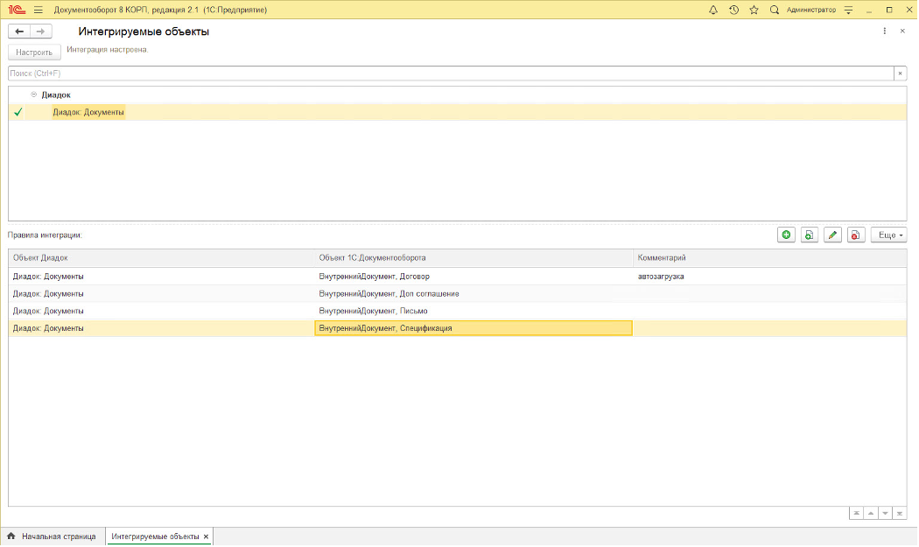
Task: Move up one row in the list
Action: 871,514
